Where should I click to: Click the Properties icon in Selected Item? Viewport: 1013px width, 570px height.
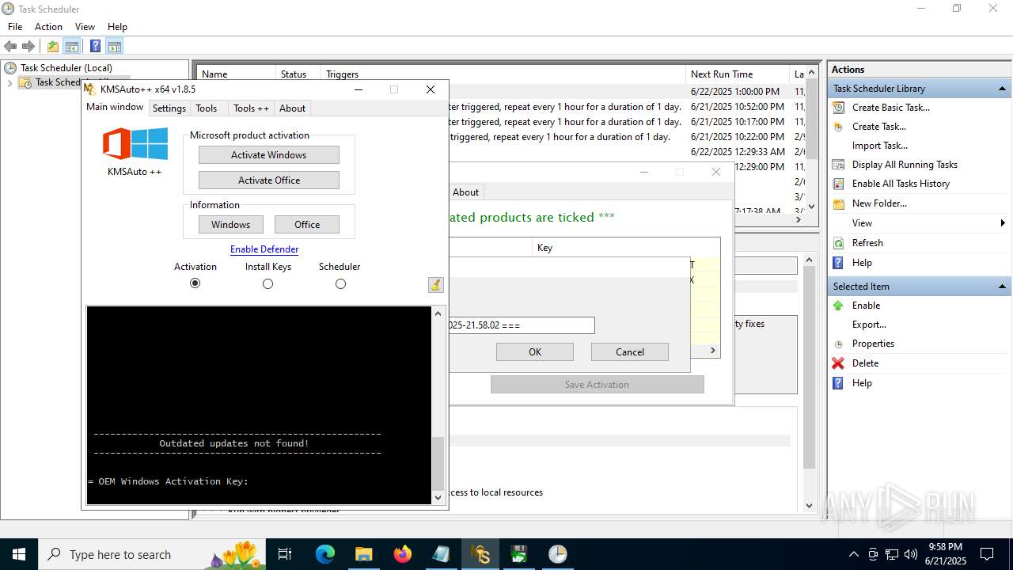pos(838,344)
